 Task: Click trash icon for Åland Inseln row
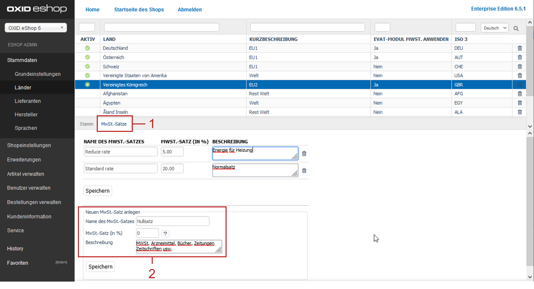pyautogui.click(x=520, y=112)
